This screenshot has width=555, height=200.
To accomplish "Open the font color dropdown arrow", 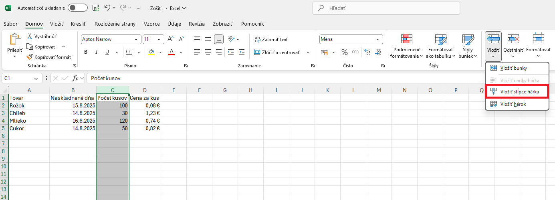I will pos(181,52).
